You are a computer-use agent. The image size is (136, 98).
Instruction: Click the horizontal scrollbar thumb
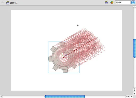coord(65,96)
